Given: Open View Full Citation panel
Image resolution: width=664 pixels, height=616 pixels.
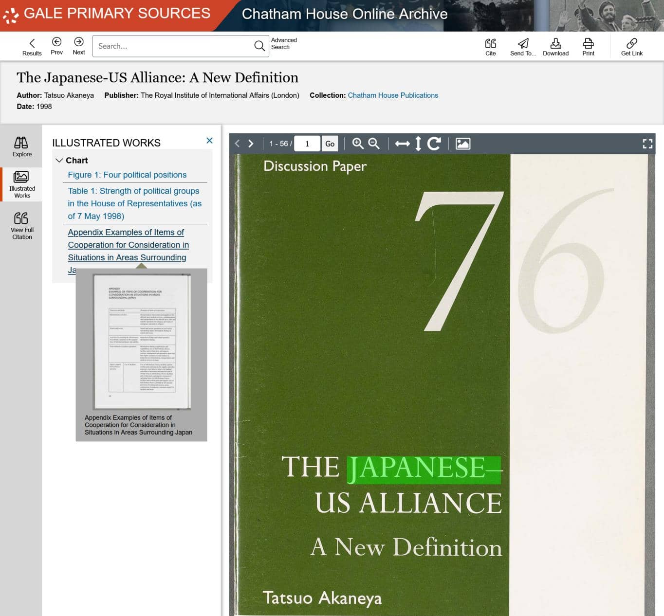Looking at the screenshot, I should tap(21, 226).
